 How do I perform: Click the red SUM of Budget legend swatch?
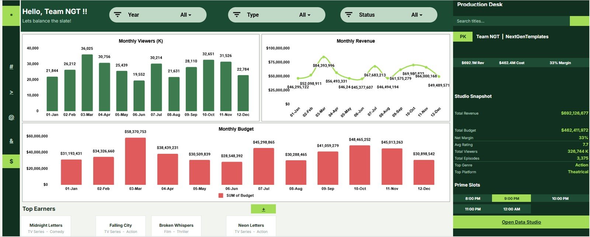tap(221, 195)
